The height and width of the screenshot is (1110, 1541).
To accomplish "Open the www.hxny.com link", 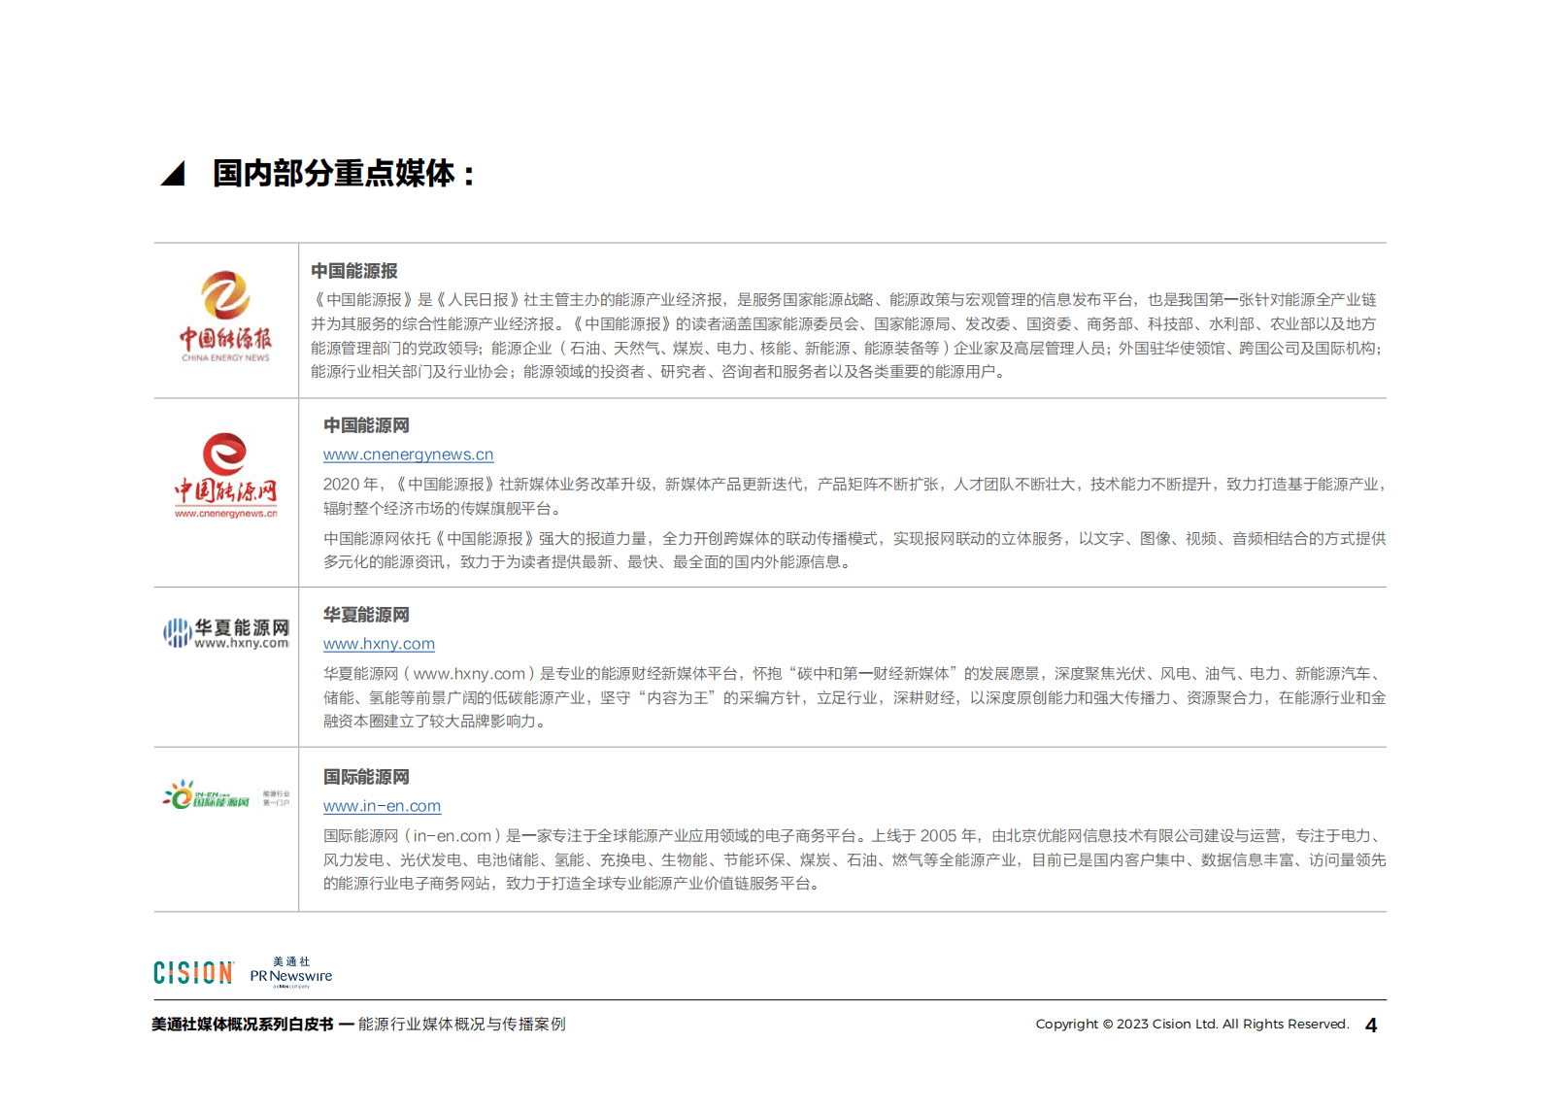I will pos(379,644).
